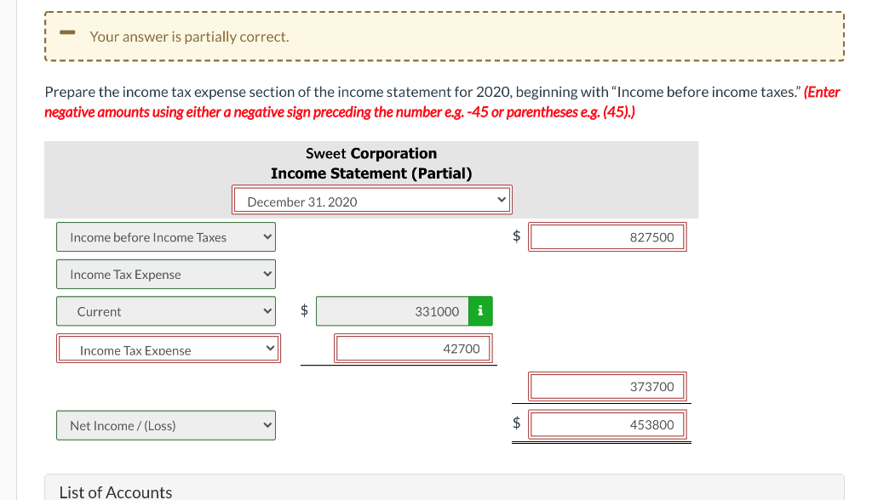Open the Net Income / (Loss) dropdown
This screenshot has width=872, height=500.
point(165,424)
